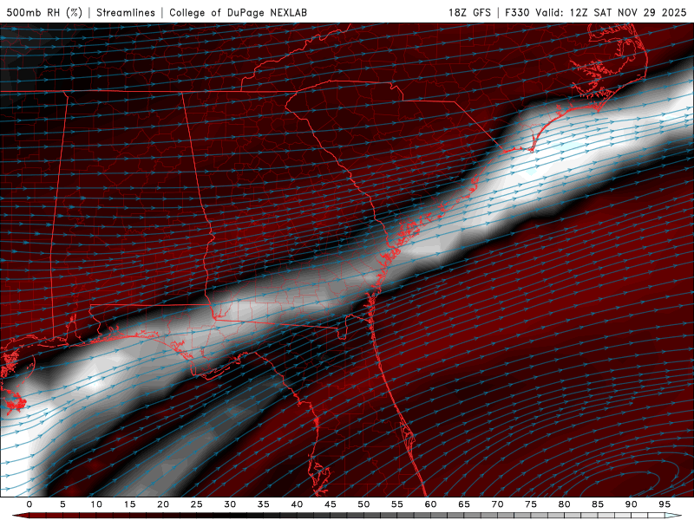Click the "5" color scale label
The image size is (694, 520).
pos(62,504)
